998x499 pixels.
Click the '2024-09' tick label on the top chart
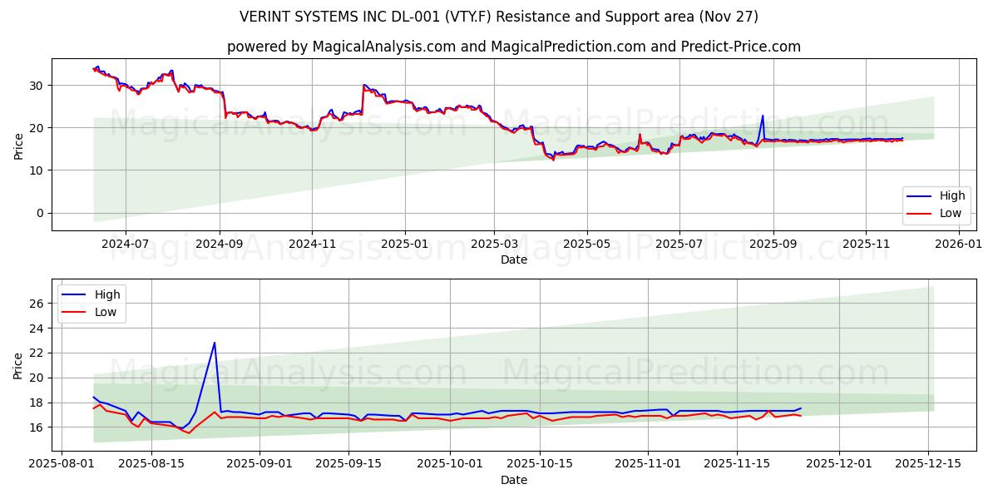pyautogui.click(x=220, y=244)
